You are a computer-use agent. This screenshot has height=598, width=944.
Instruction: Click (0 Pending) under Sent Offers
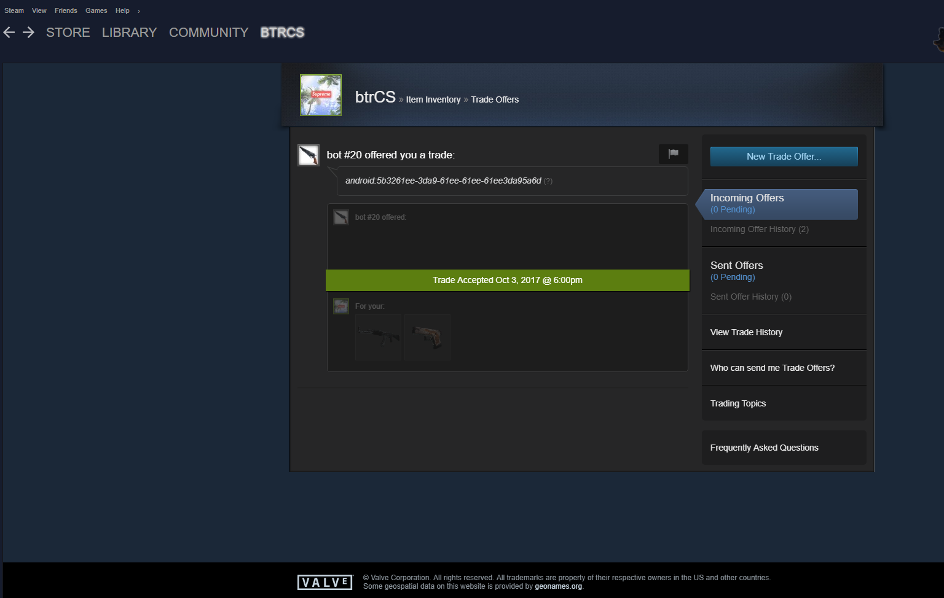733,277
